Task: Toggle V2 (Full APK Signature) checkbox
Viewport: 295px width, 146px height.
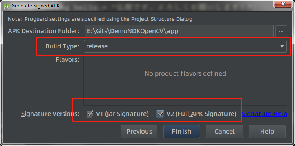Action: [160, 114]
